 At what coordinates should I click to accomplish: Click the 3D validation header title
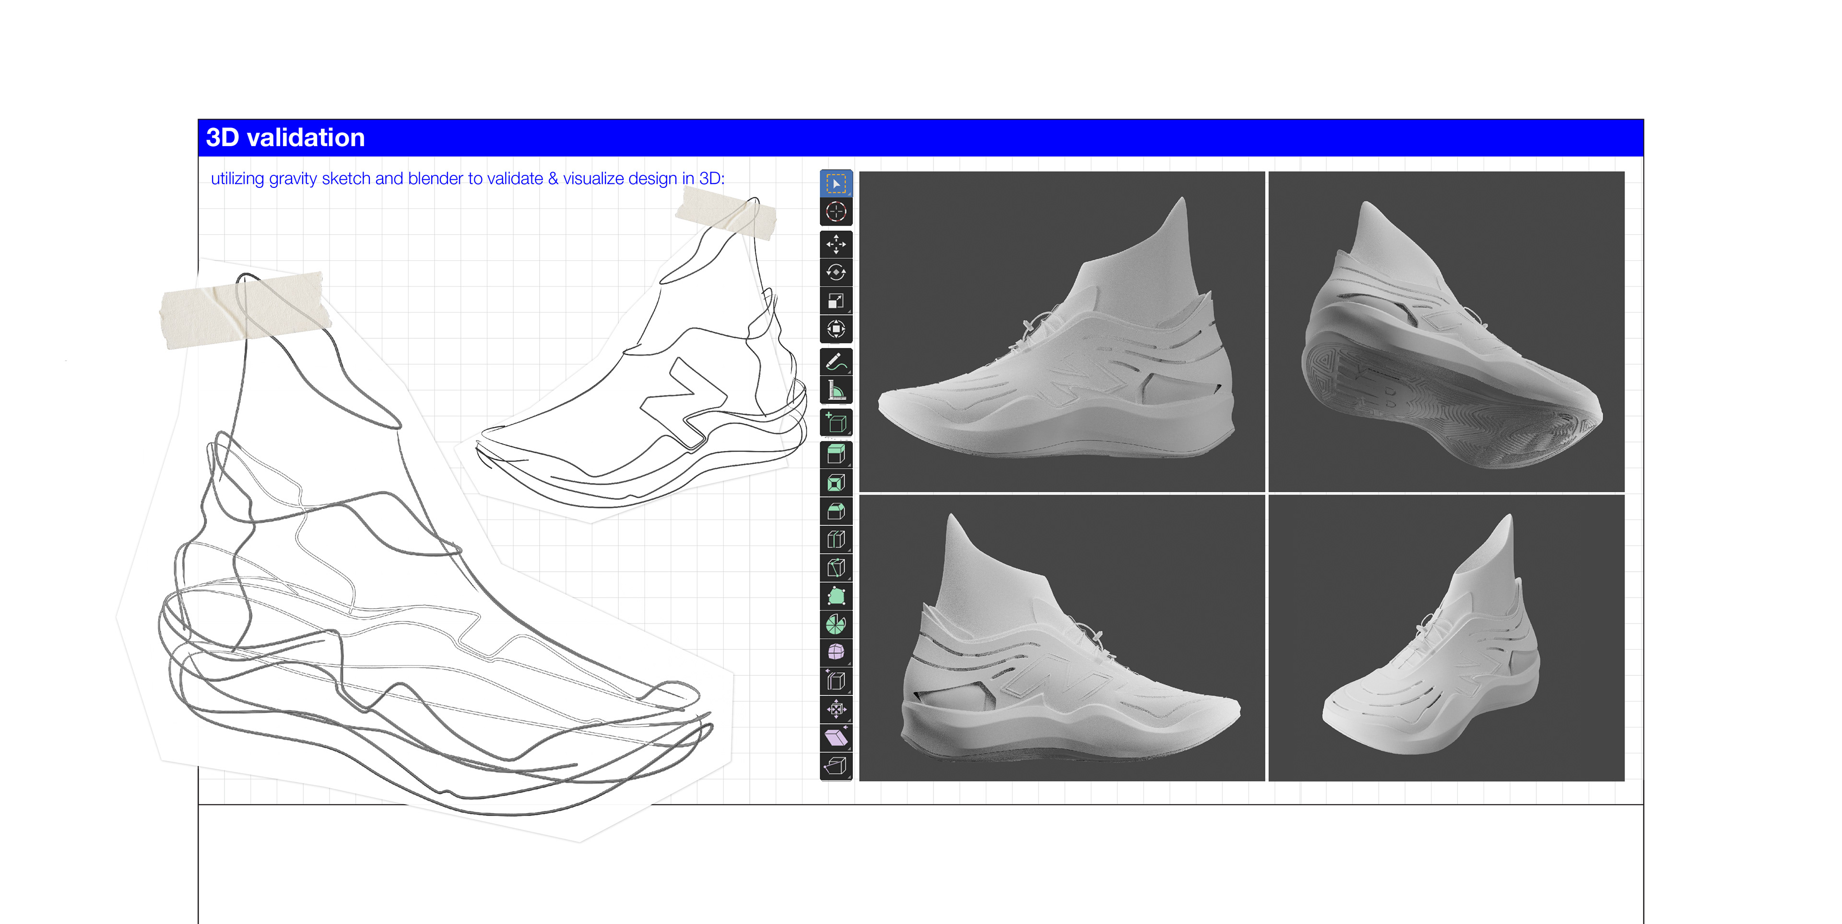285,137
